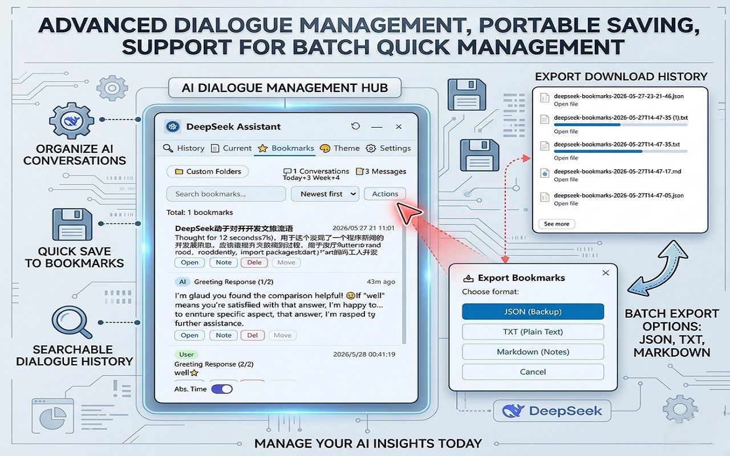Viewport: 730px width, 456px height.
Task: Click the "3 Messages" counter
Action: coord(381,171)
